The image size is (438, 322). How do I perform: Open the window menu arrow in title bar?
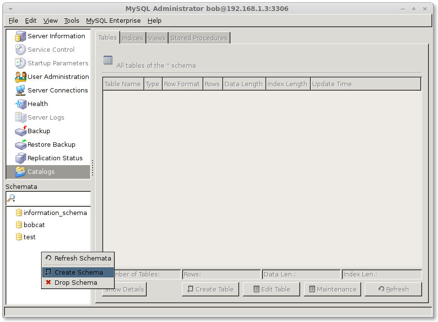click(x=10, y=9)
